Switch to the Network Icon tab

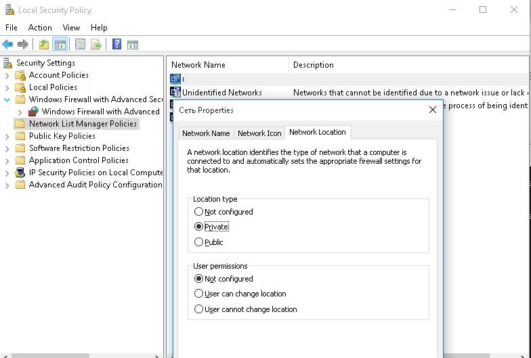[259, 133]
